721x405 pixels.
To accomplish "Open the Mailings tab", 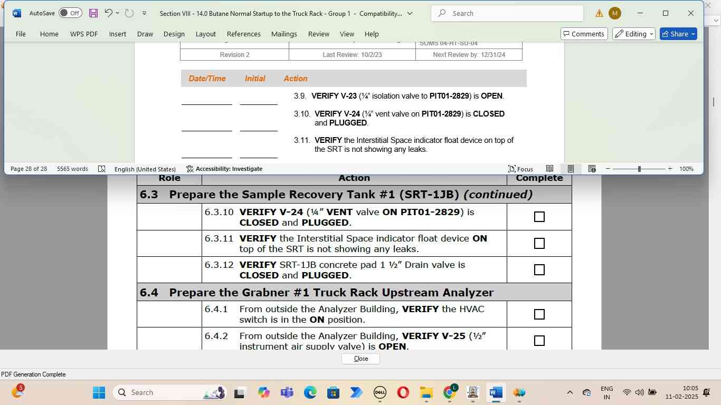I will (x=284, y=34).
